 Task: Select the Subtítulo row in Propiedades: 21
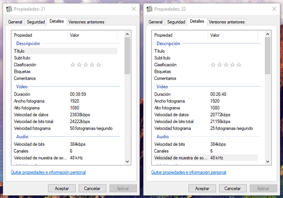point(65,58)
